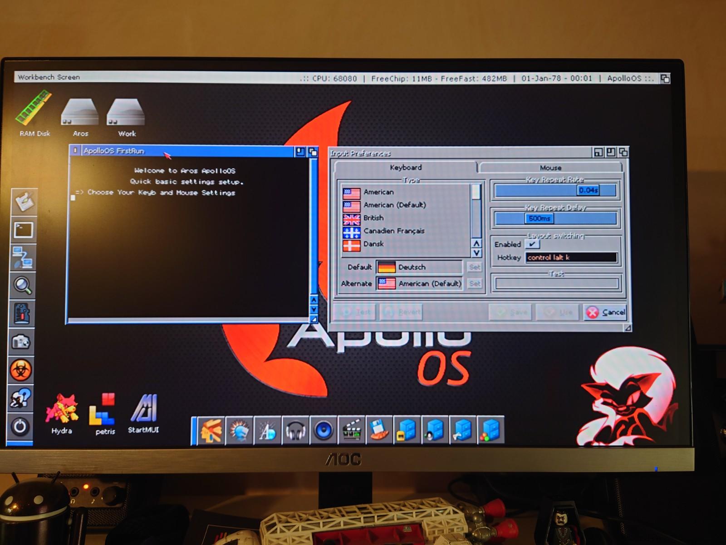Click the keyboard type list down arrow
Viewport: 726px width, 545px height.
point(476,253)
